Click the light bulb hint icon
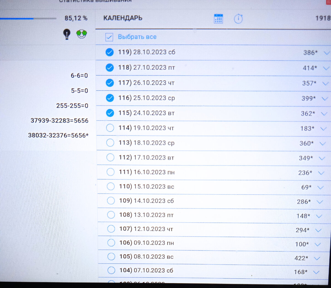 pyautogui.click(x=67, y=34)
